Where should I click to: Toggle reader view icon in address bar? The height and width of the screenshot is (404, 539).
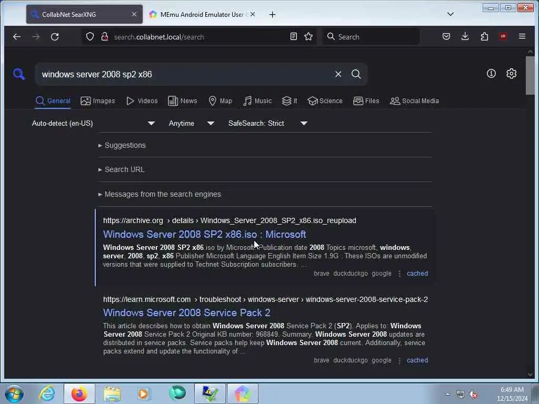pos(293,36)
